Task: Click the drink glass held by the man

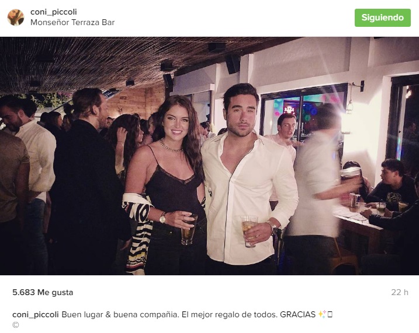Action: point(249,231)
